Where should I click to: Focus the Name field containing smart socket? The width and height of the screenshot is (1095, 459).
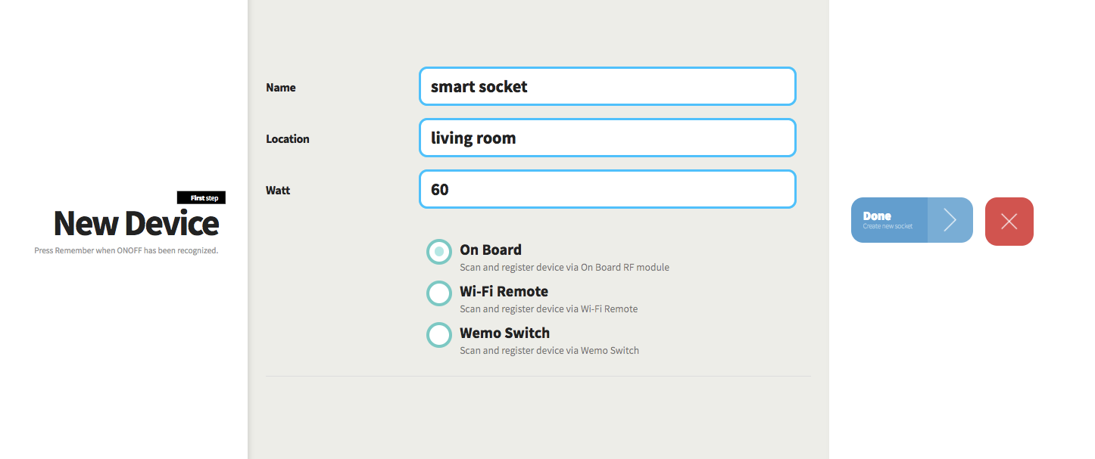click(607, 86)
